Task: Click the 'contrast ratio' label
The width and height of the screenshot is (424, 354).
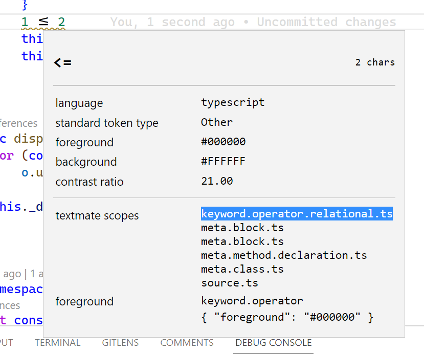Action: [x=90, y=182]
